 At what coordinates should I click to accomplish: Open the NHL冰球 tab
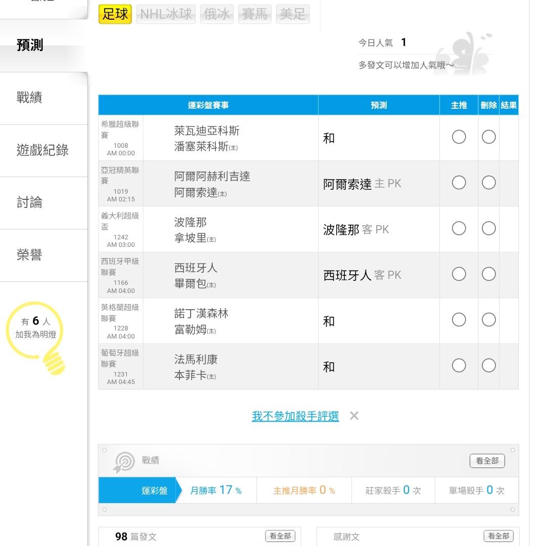click(166, 14)
